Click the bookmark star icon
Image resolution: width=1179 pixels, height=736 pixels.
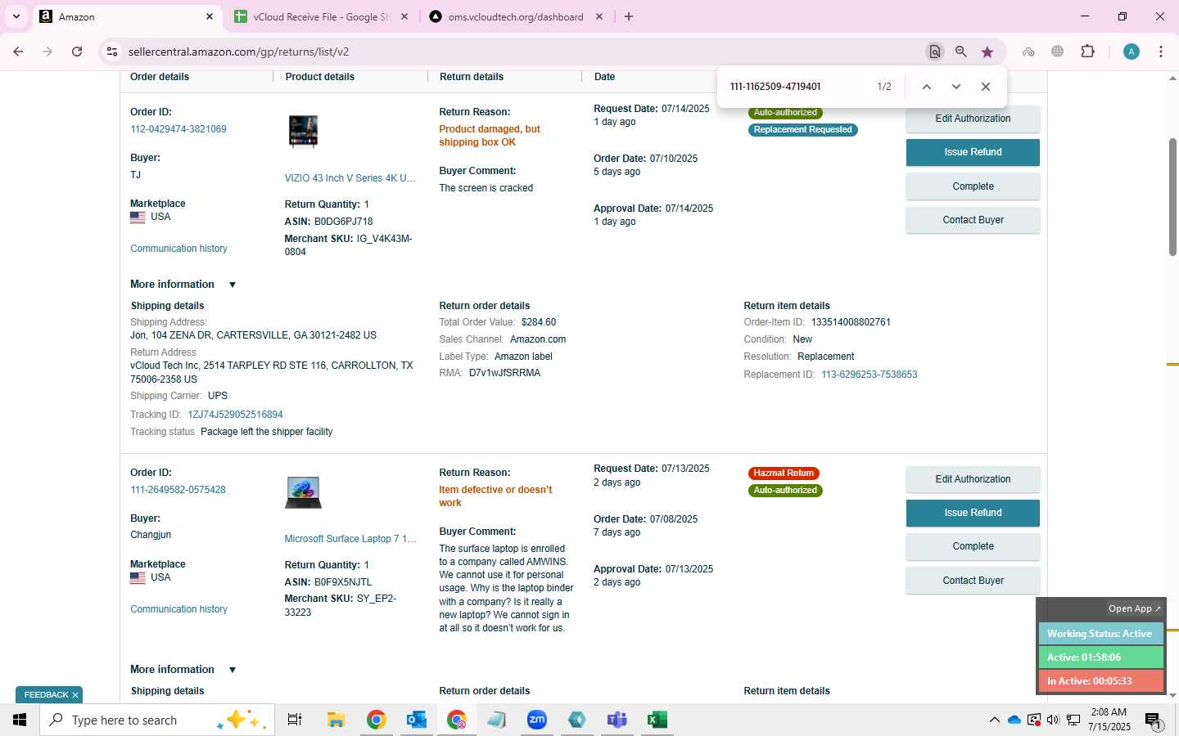[x=987, y=52]
